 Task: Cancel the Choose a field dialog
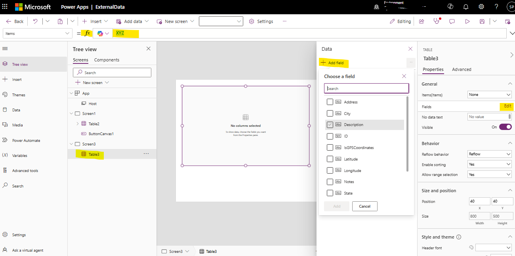click(364, 206)
